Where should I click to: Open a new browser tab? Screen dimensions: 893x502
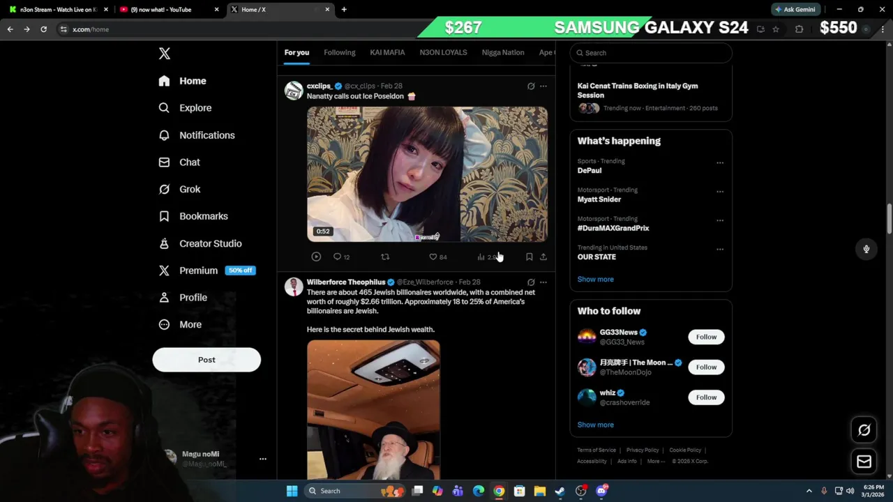click(344, 10)
